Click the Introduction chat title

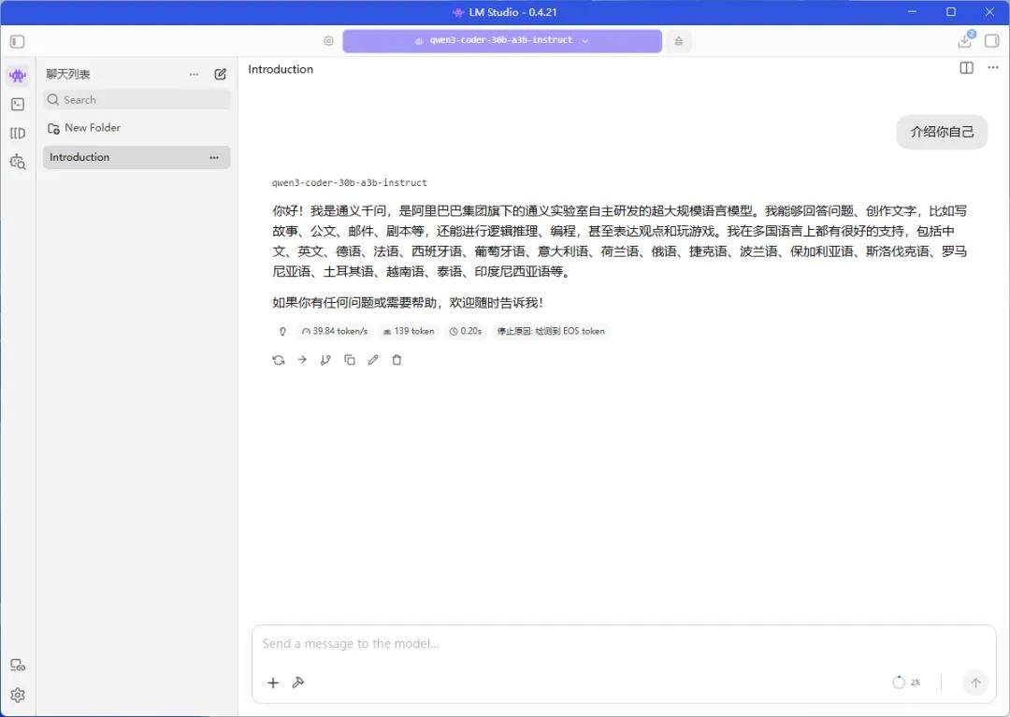point(281,69)
